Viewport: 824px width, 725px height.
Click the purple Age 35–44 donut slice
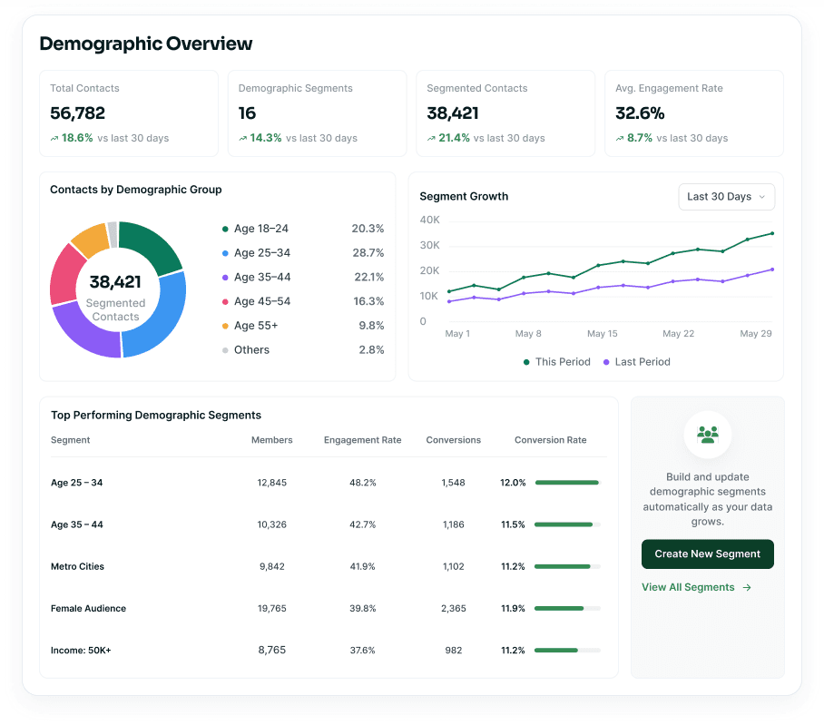pos(84,331)
